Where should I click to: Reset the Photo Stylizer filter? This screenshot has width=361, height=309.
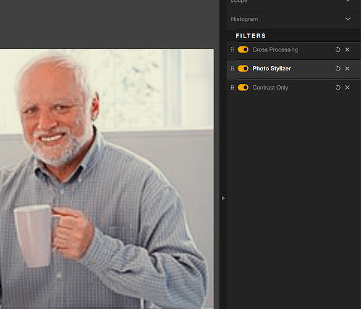338,69
